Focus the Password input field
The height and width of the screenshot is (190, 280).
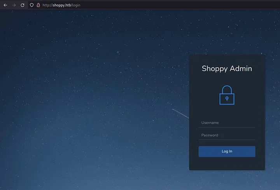(227, 135)
